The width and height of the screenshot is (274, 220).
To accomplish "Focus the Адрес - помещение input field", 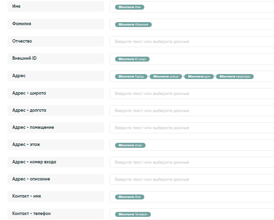I will 192,128.
